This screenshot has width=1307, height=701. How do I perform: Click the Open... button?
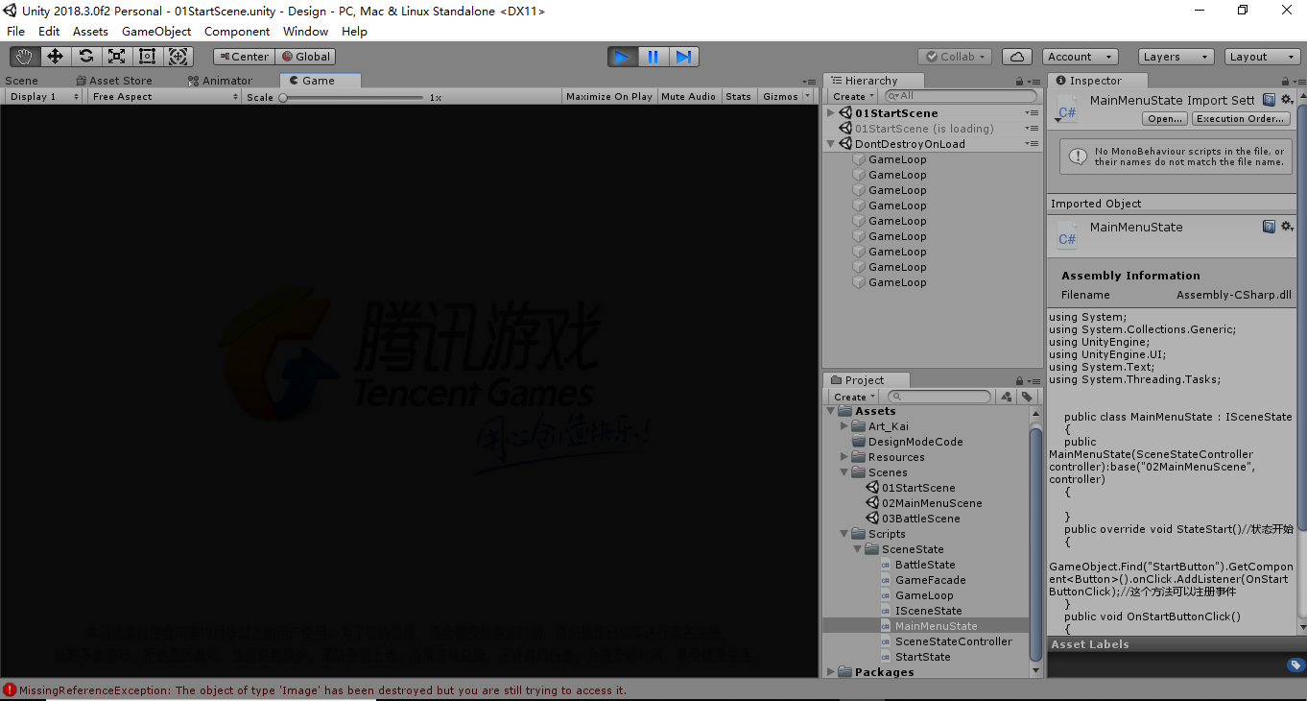1165,119
